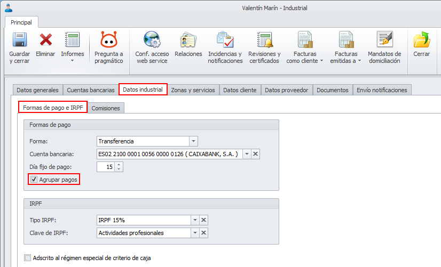Click the red X Eliminar icon

click(x=45, y=39)
